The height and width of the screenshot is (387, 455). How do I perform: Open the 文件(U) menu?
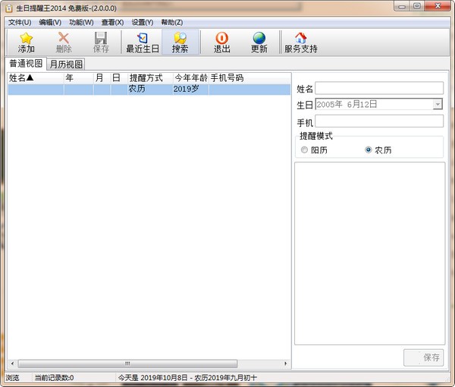20,22
